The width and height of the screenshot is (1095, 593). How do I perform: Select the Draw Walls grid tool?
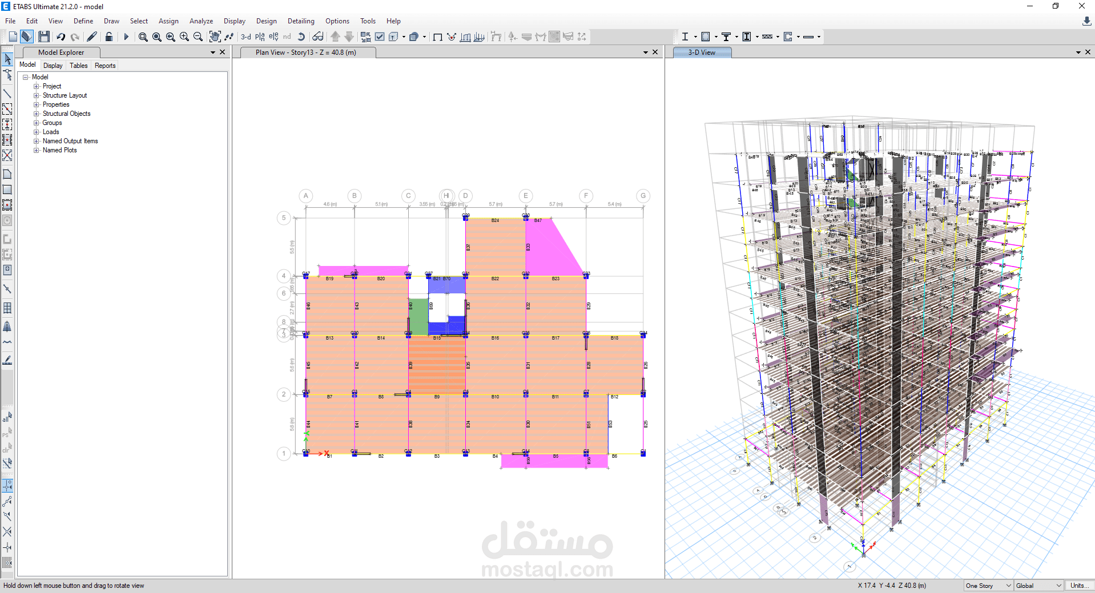[x=7, y=308]
